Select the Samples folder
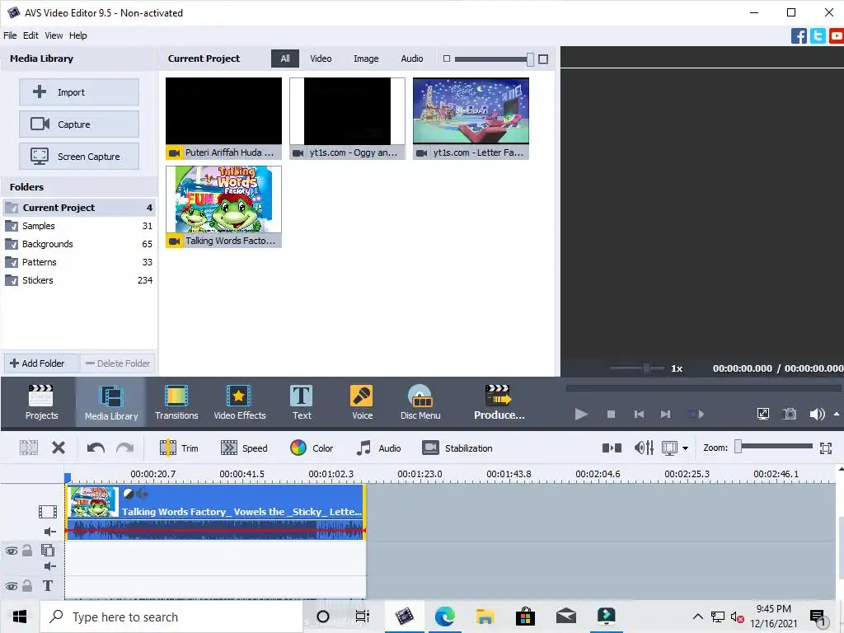 pyautogui.click(x=79, y=226)
